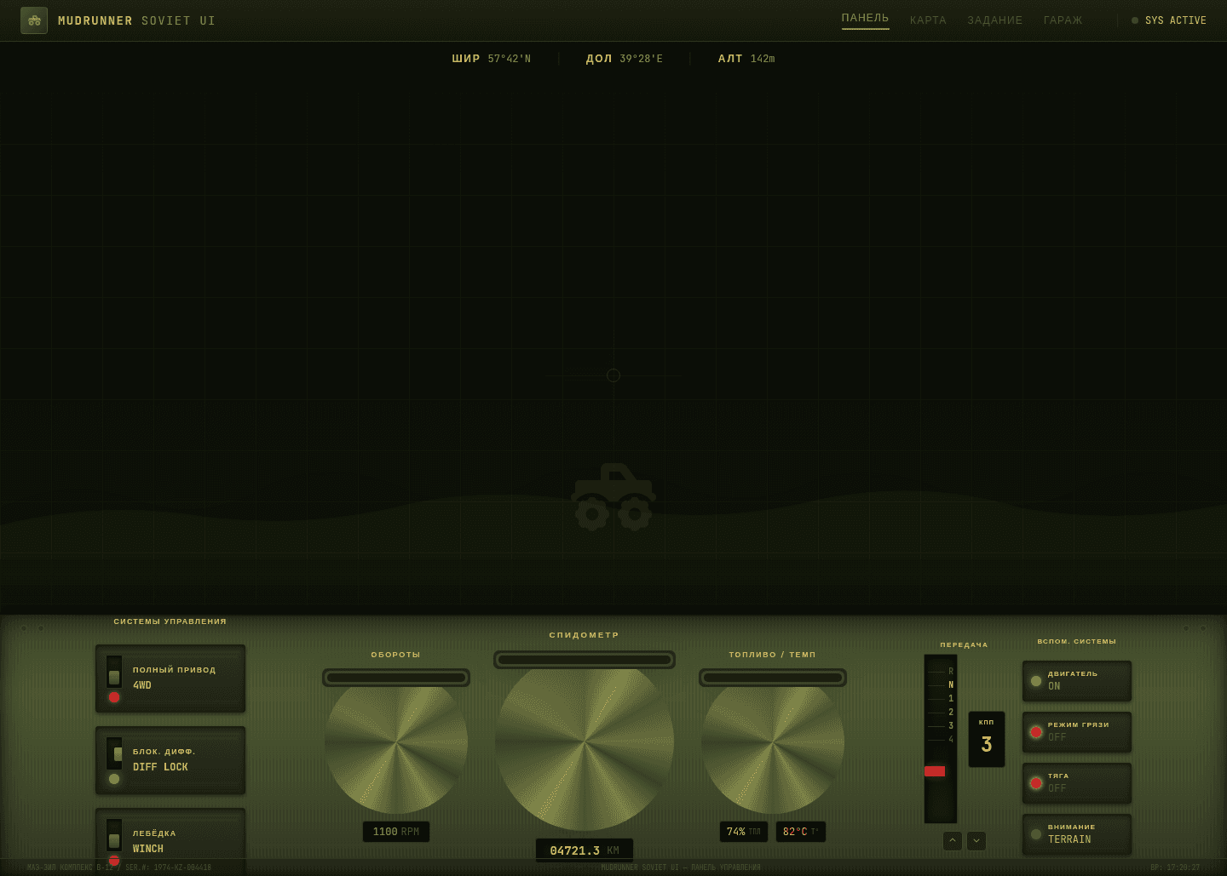The image size is (1227, 876).
Task: Click the crosshair reticle at center
Action: (613, 375)
